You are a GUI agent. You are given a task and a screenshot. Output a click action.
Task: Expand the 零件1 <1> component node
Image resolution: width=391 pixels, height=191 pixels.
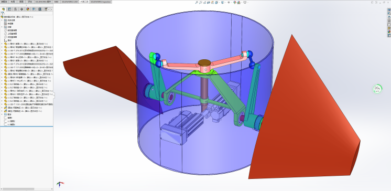point(2,44)
